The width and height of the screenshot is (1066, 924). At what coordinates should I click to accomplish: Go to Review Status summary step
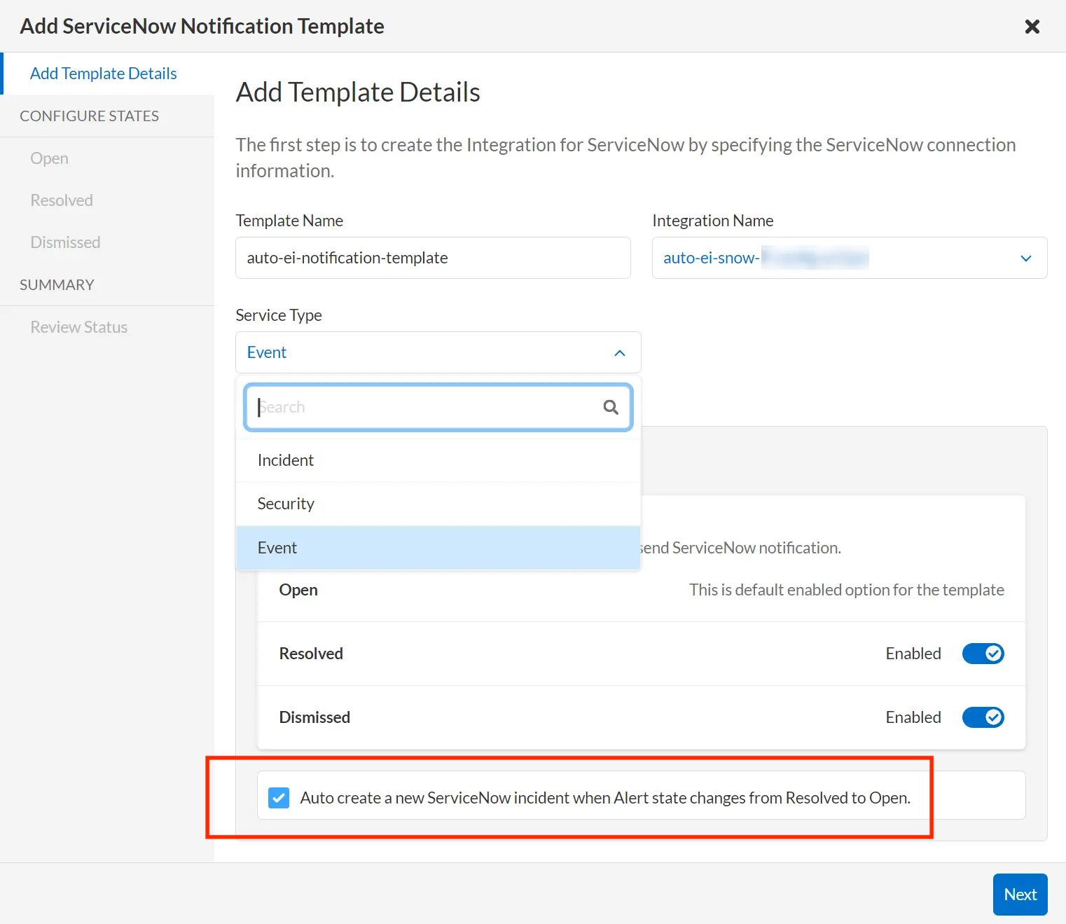79,327
